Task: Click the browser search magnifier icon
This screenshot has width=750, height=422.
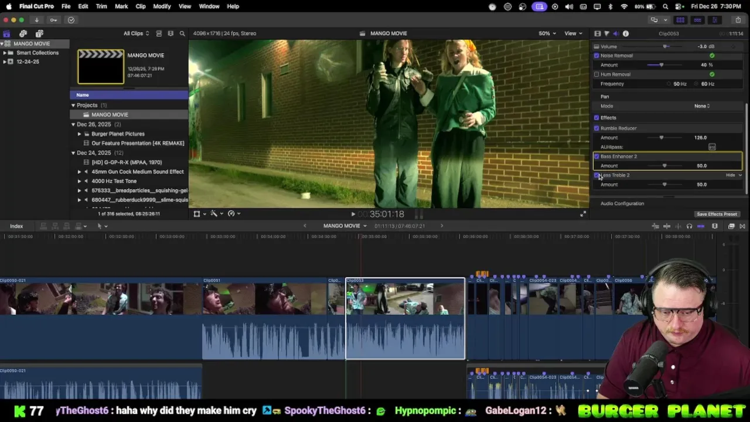Action: pyautogui.click(x=182, y=33)
